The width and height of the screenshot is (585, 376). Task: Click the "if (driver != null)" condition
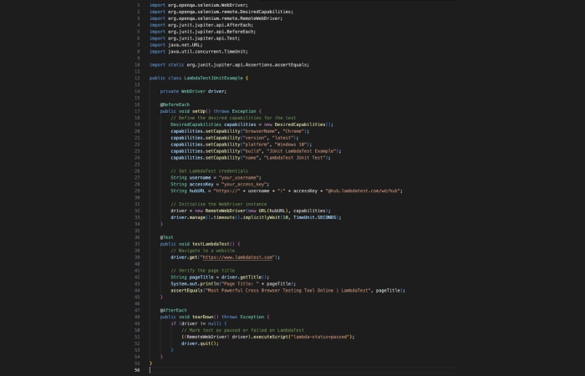[196, 323]
